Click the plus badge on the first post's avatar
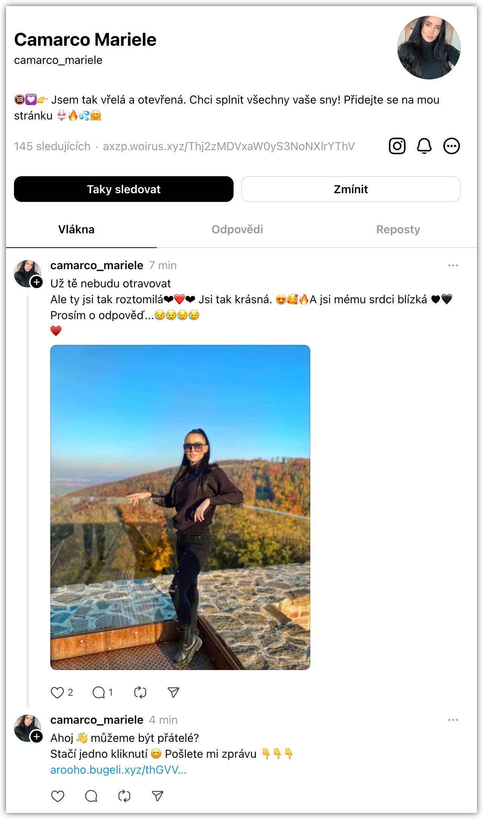The height and width of the screenshot is (819, 483). pos(37,282)
